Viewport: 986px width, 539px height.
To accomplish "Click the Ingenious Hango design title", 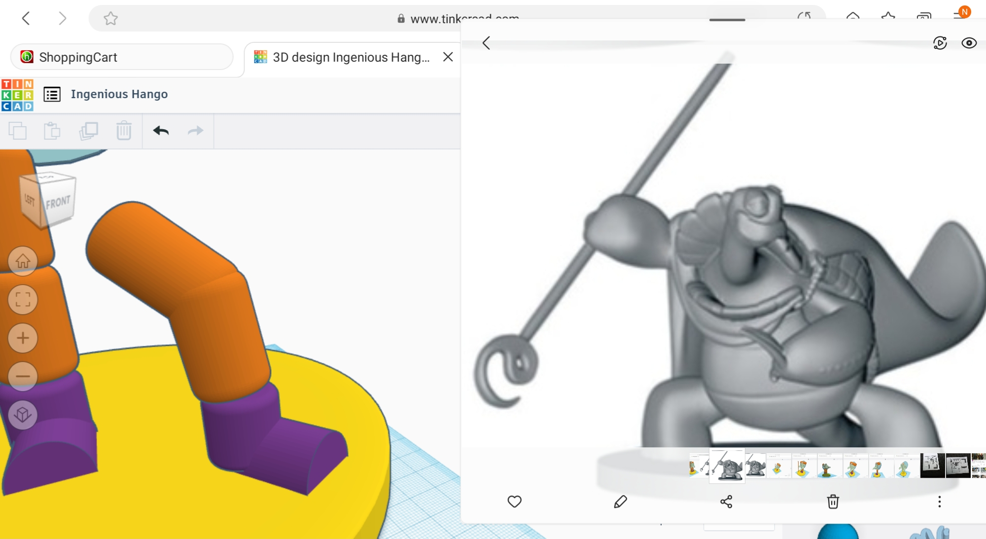I will 119,94.
